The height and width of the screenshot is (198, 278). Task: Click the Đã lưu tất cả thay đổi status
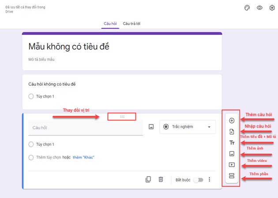(x=25, y=9)
